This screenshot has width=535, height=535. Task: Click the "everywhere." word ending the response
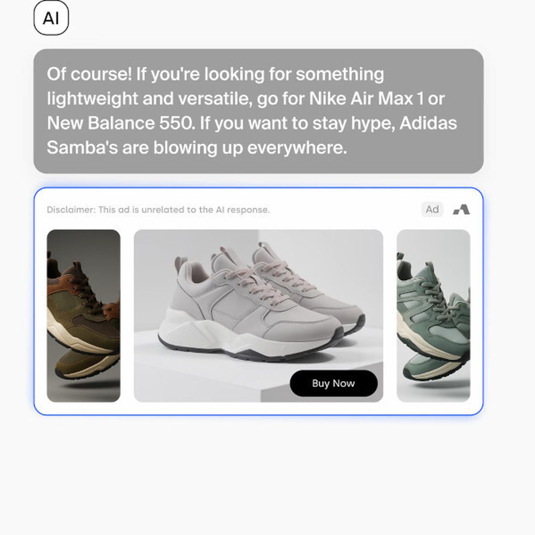click(297, 148)
